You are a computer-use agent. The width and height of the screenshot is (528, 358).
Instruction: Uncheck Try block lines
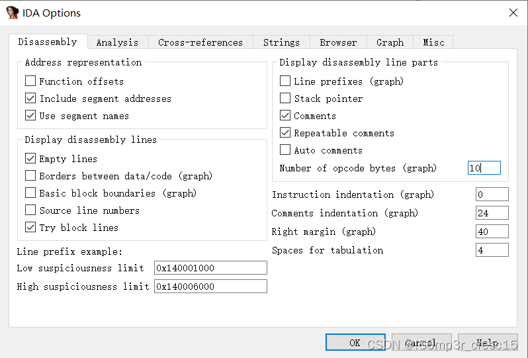[x=30, y=228]
